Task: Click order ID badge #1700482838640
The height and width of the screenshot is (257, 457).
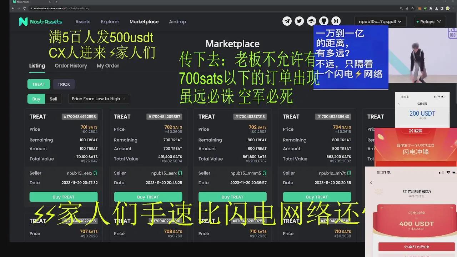Action: coord(333,117)
